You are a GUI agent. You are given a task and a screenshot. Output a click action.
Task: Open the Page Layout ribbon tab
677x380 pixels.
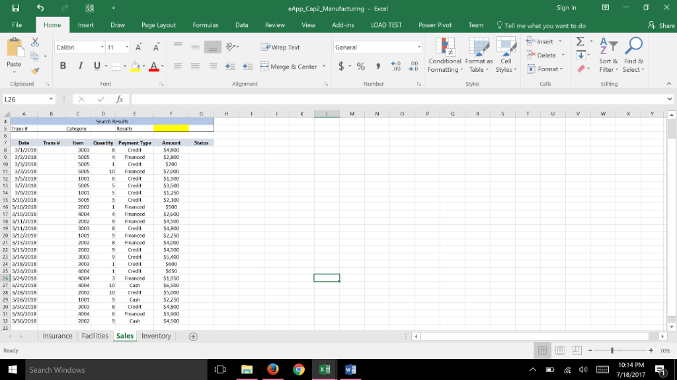point(159,25)
